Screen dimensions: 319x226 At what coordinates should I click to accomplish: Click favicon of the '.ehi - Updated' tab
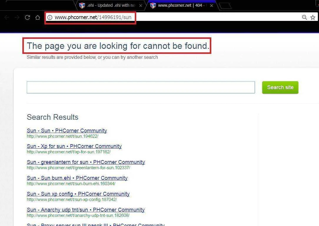(82, 6)
